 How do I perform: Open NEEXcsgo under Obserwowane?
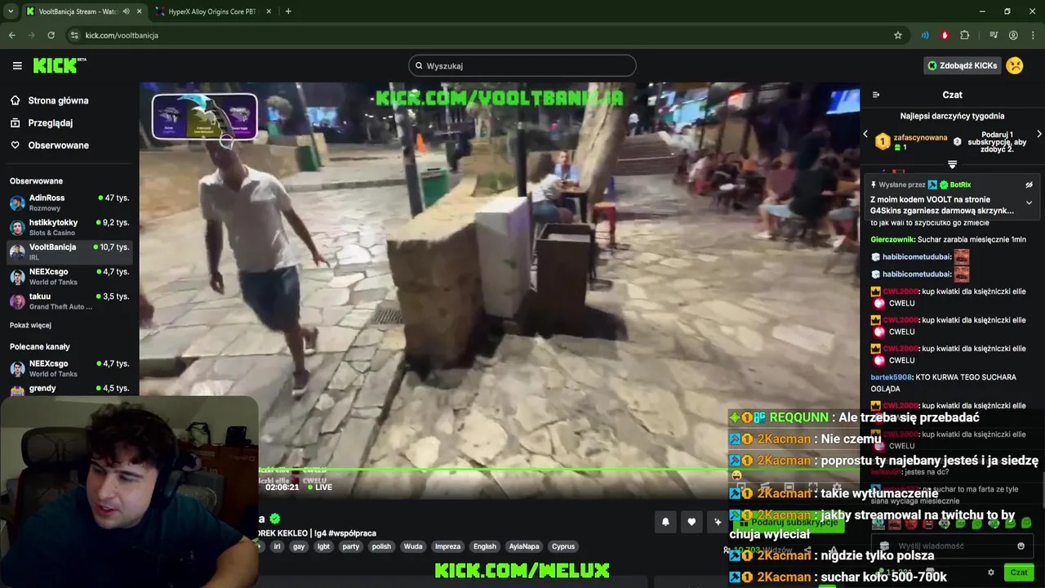(69, 276)
